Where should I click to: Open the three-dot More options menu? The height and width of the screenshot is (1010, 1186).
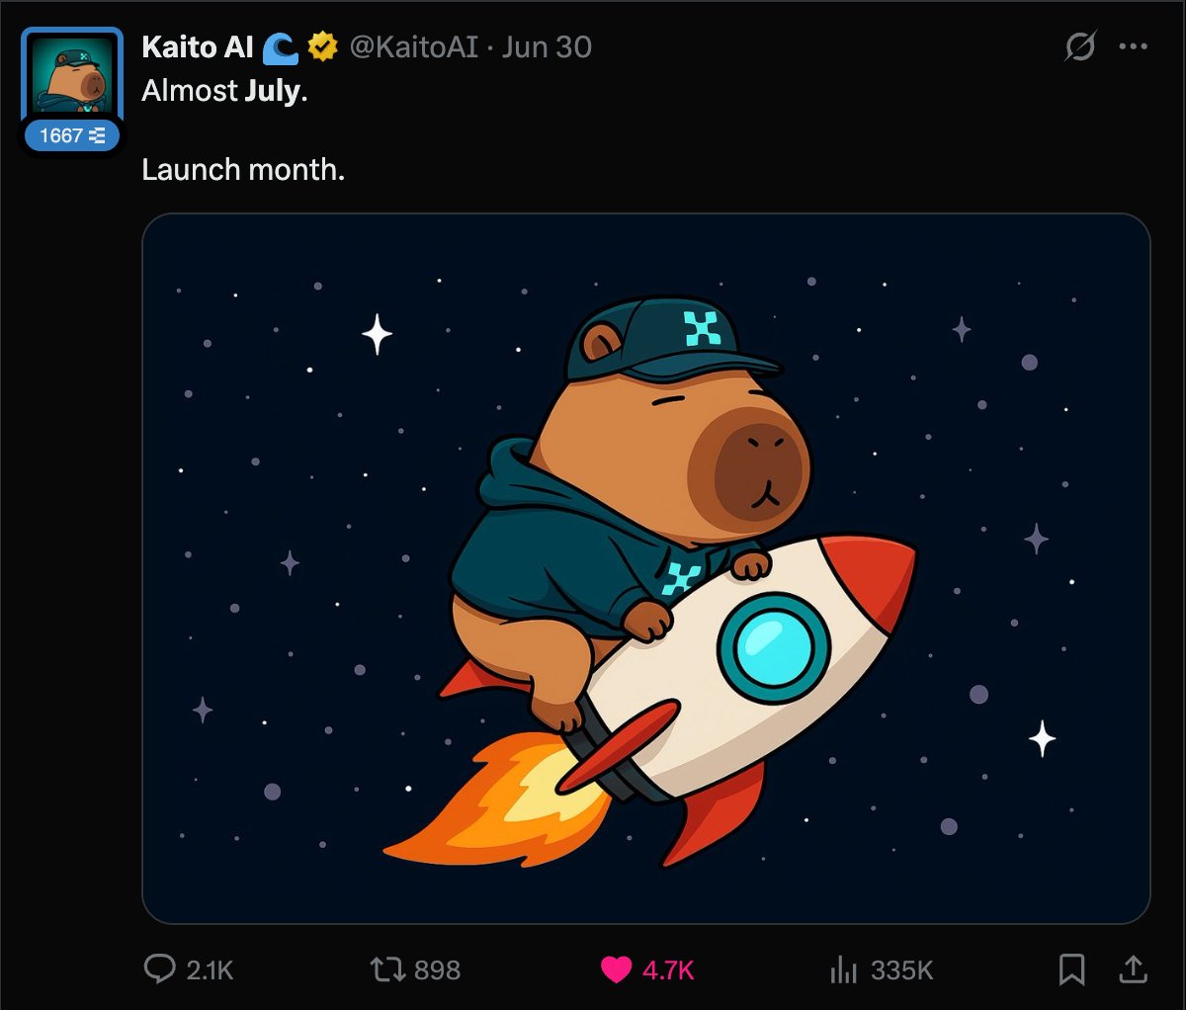(x=1133, y=46)
